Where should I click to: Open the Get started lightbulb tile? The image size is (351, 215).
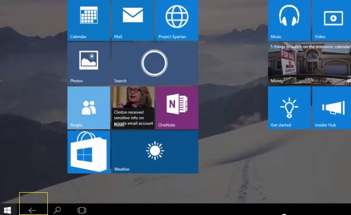289,107
